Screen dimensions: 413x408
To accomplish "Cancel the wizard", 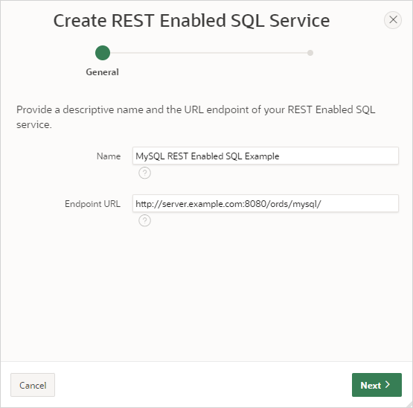I will click(x=33, y=385).
